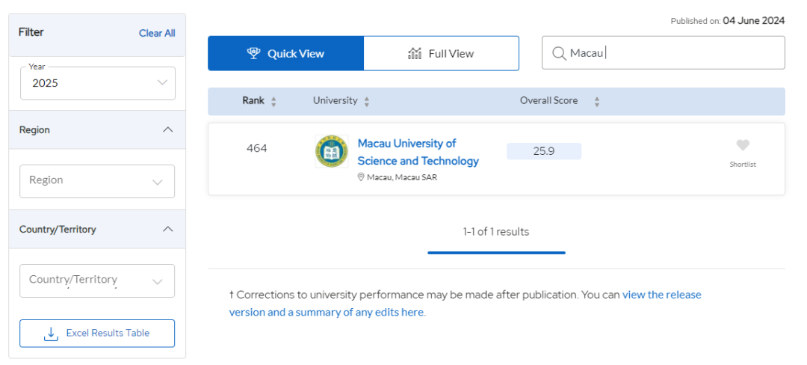Click into the search field containing Macau

[x=672, y=53]
